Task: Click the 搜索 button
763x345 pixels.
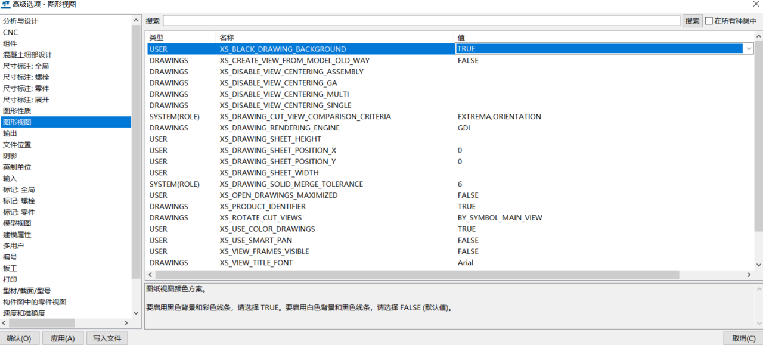Action: tap(692, 21)
